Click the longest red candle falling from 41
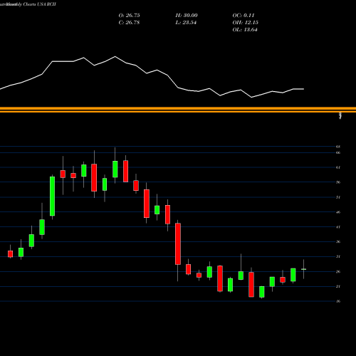 pyautogui.click(x=178, y=244)
